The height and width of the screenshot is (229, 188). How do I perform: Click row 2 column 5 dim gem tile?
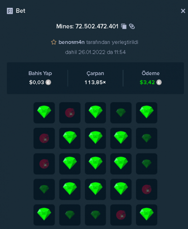tap(147, 138)
